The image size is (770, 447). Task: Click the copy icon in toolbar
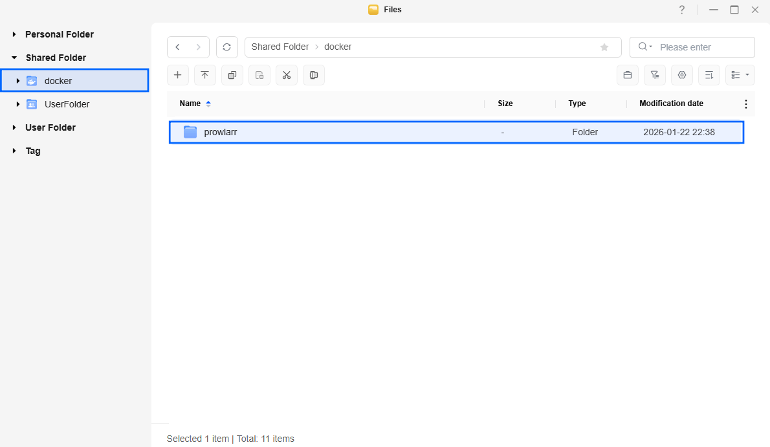point(232,75)
